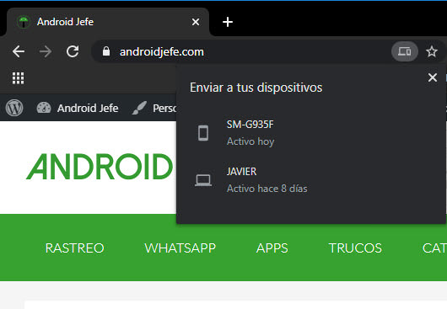Open the apps grid shortcut

18,78
